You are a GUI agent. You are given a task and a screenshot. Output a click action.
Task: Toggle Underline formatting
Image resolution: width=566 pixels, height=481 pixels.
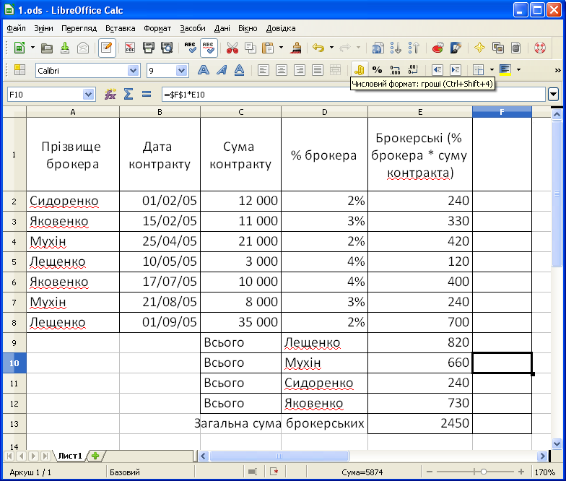[240, 70]
